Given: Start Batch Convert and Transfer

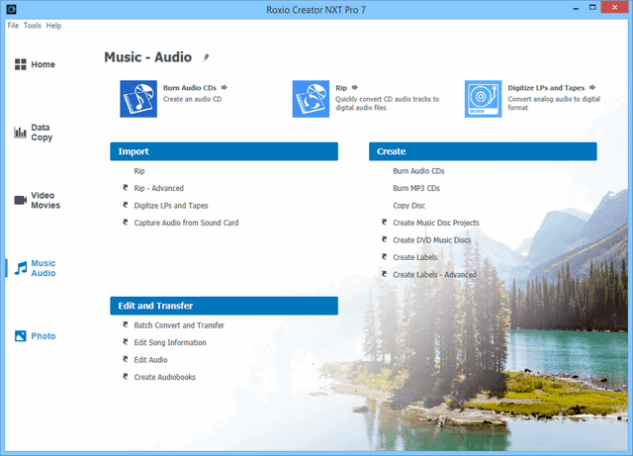Looking at the screenshot, I should click(x=179, y=325).
